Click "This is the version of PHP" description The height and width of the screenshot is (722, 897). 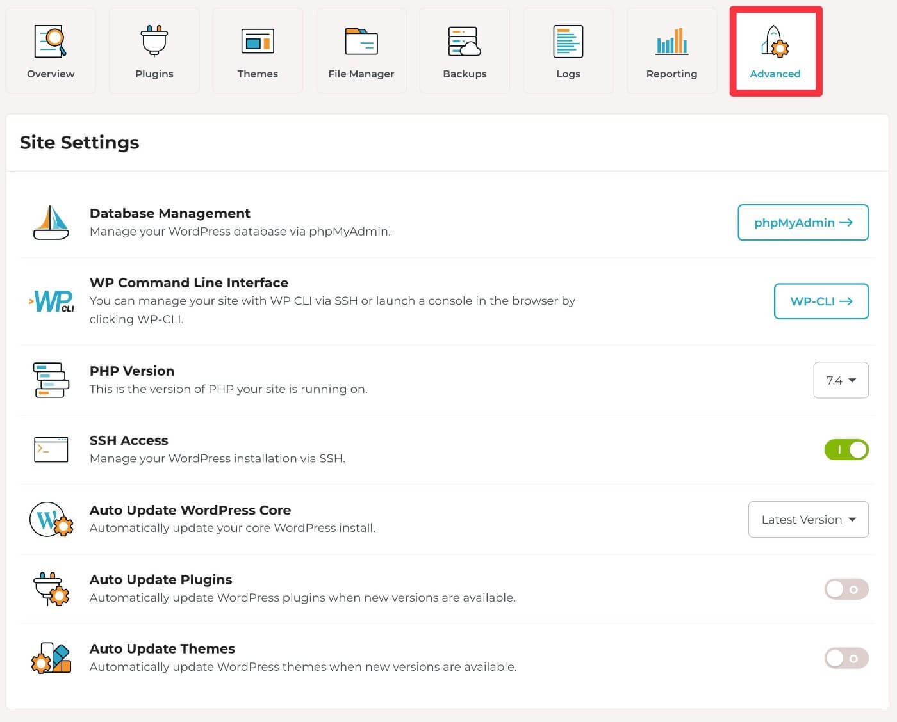click(x=229, y=389)
